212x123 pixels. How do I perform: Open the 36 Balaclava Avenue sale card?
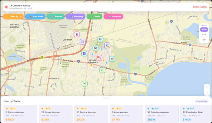click(162, 114)
